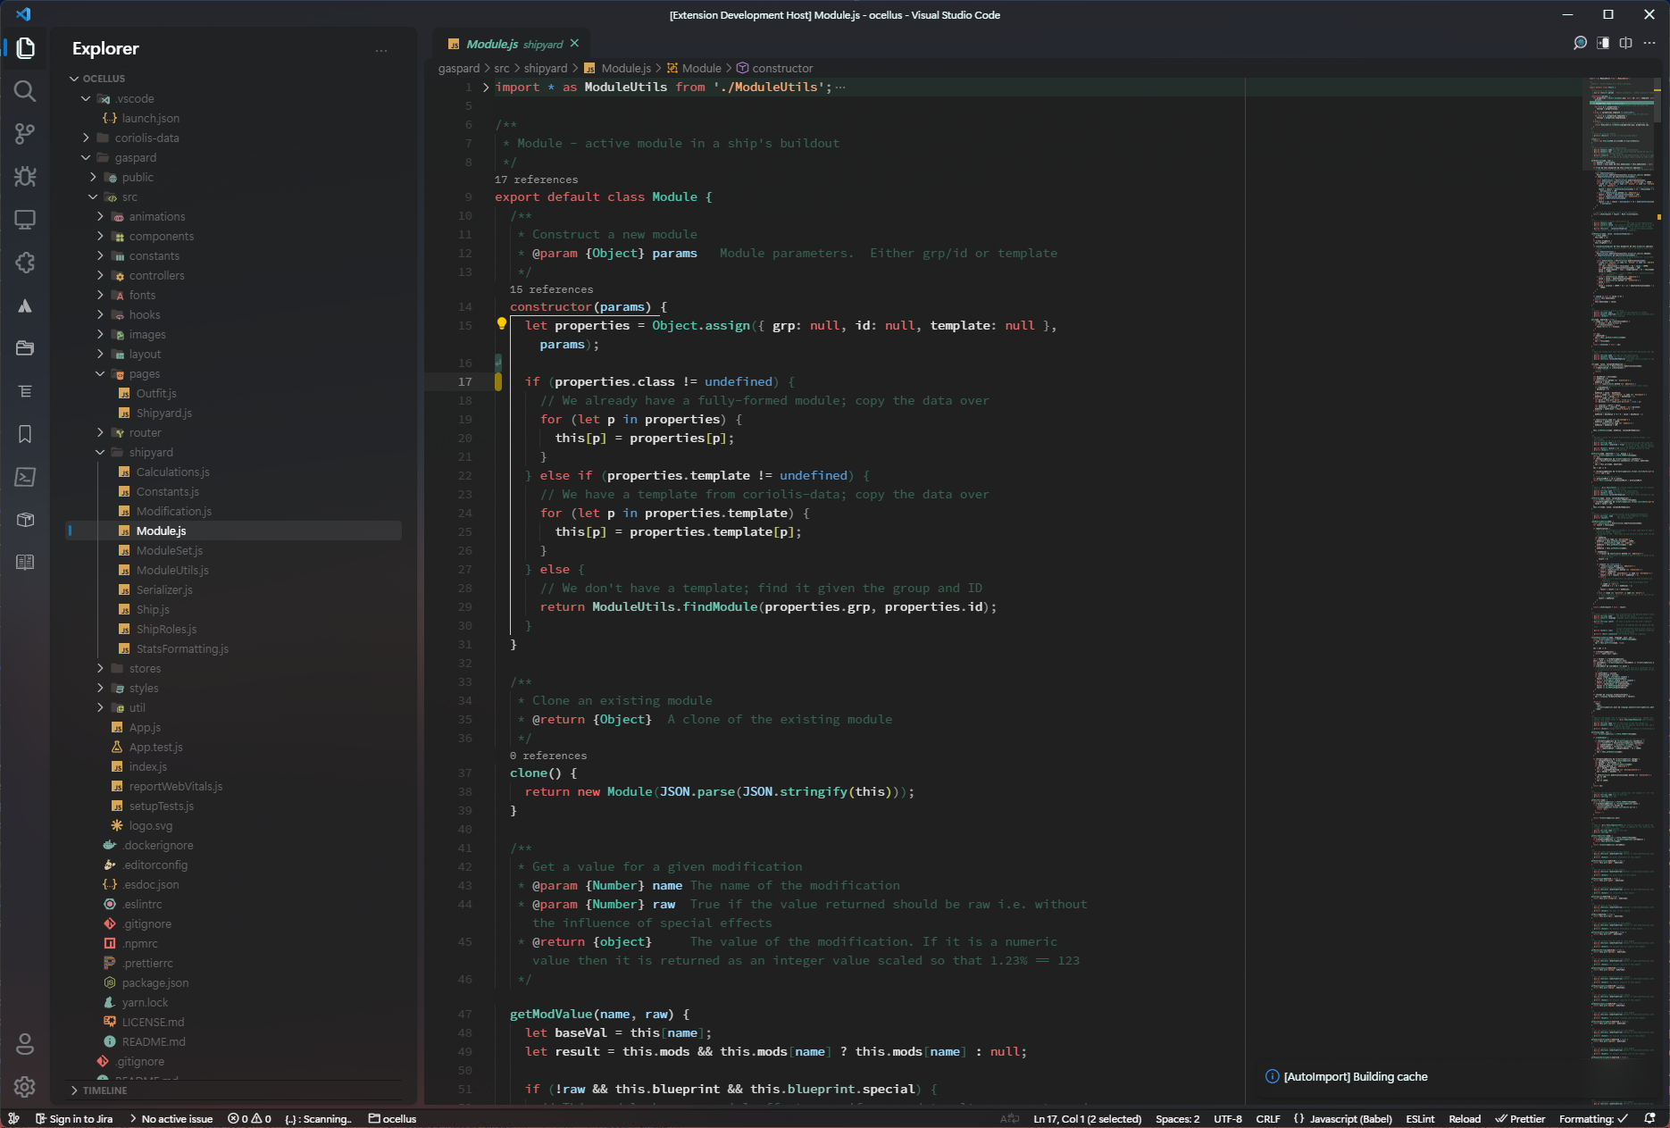This screenshot has height=1128, width=1670.
Task: Click the Reload status bar button
Action: [x=1464, y=1118]
